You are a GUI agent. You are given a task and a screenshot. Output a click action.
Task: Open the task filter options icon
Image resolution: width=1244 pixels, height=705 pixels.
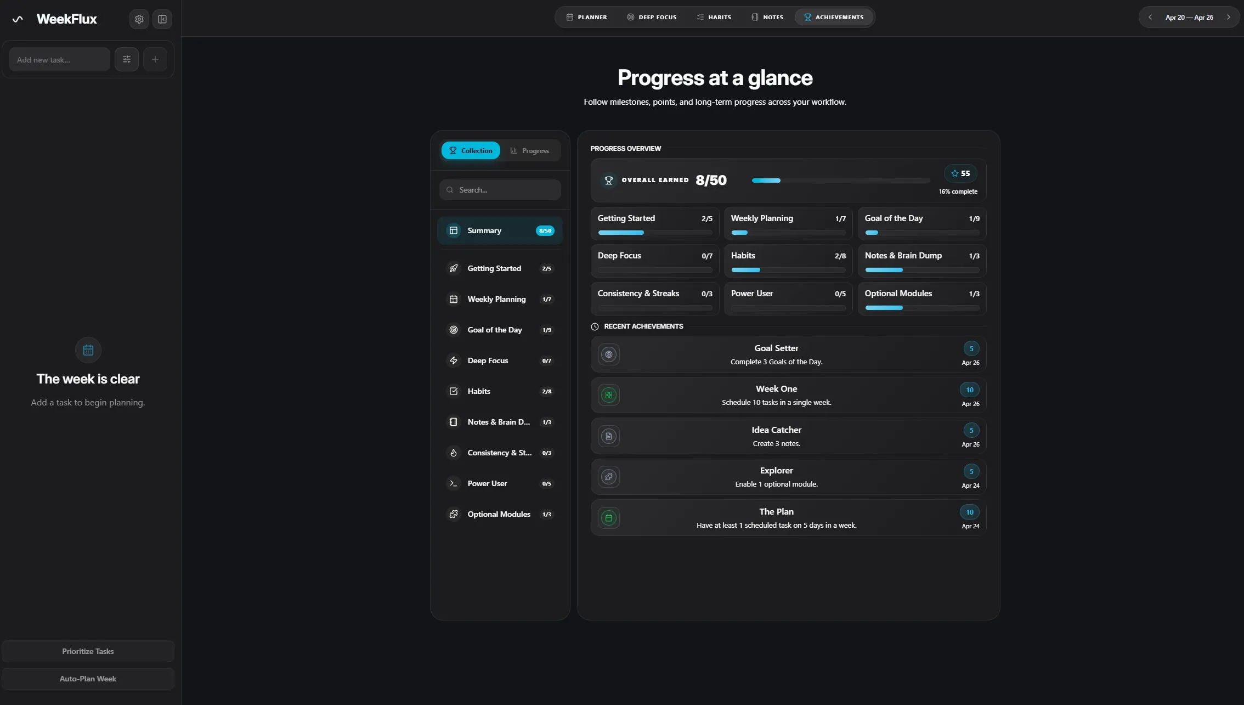tap(126, 59)
